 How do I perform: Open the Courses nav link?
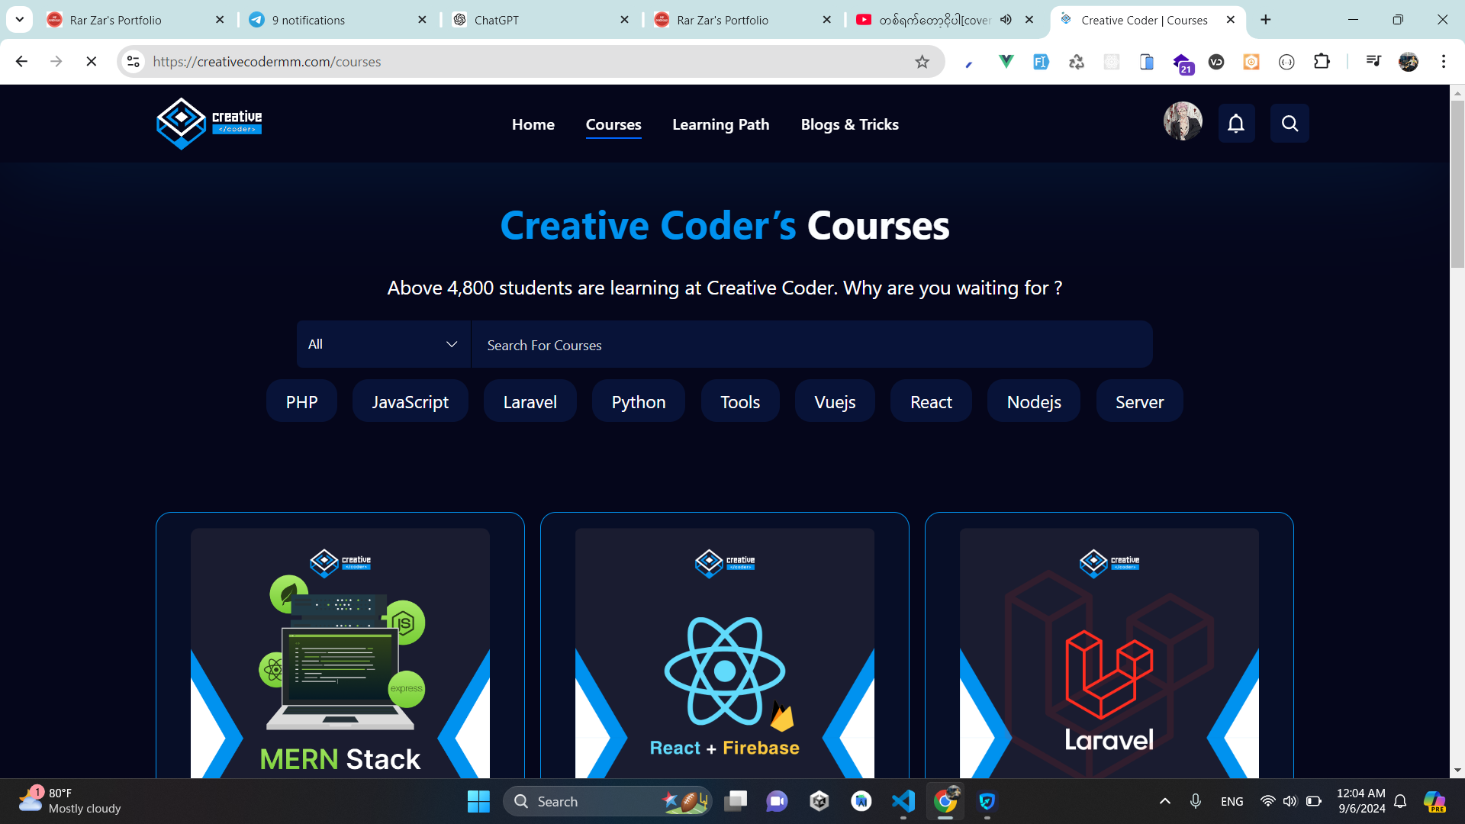613,124
